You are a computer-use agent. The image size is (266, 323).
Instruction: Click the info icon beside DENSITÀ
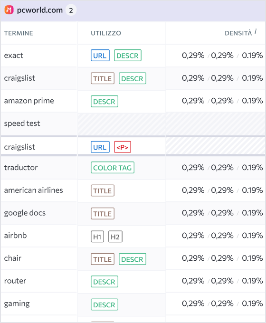(x=256, y=31)
